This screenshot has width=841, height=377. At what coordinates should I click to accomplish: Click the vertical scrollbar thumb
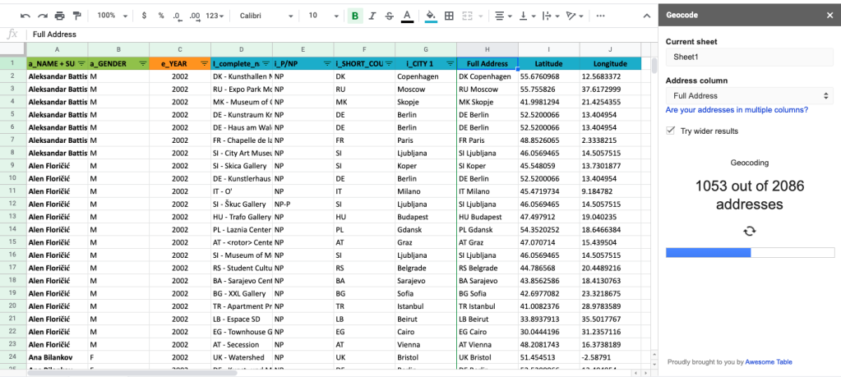pos(654,66)
